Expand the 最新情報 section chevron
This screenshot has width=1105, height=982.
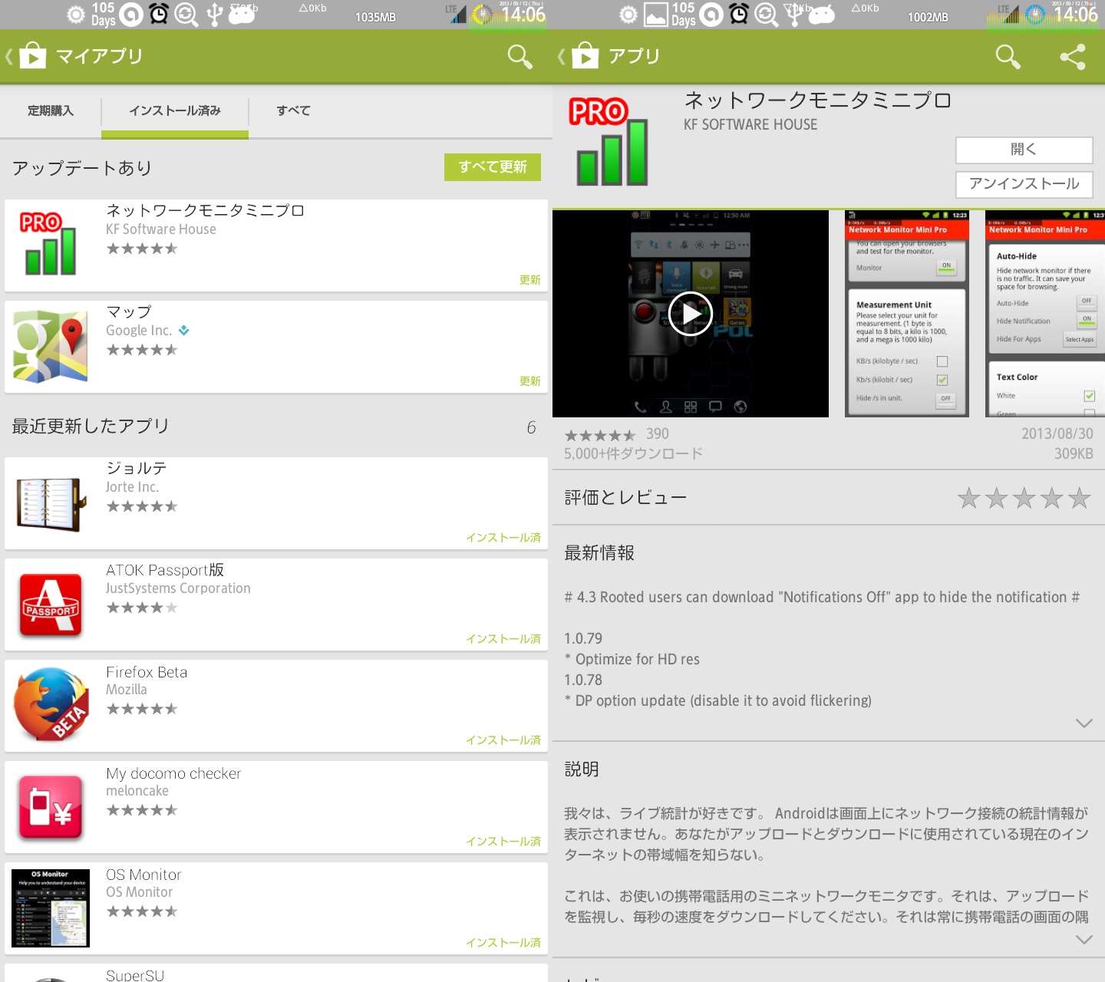pos(1084,723)
